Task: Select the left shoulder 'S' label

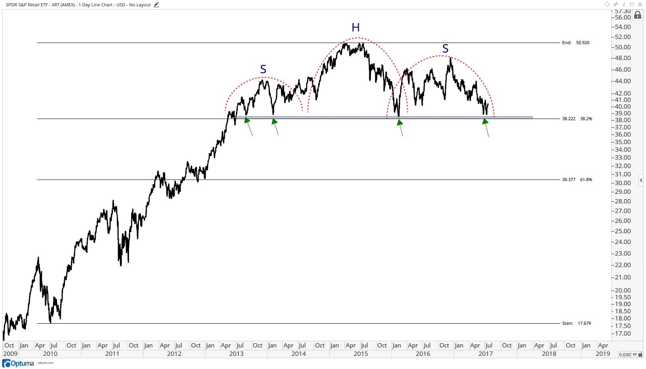Action: click(x=263, y=69)
